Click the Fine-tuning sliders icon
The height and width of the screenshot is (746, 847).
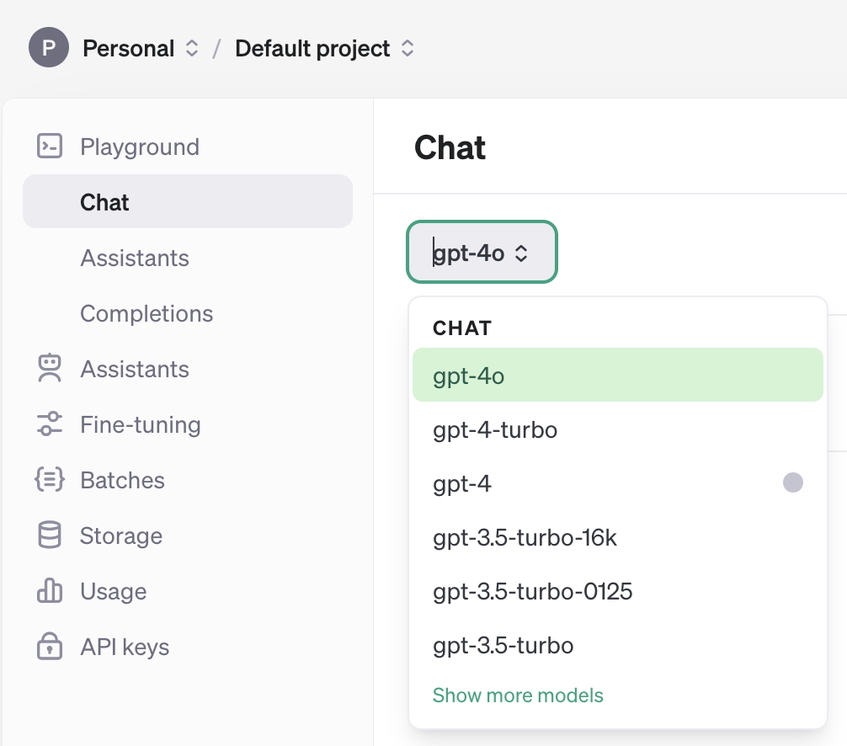(49, 424)
